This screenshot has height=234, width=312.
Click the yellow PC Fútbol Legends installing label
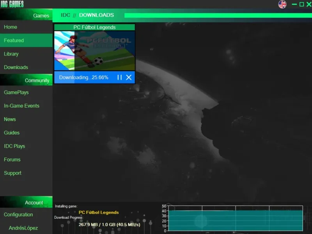click(x=99, y=212)
